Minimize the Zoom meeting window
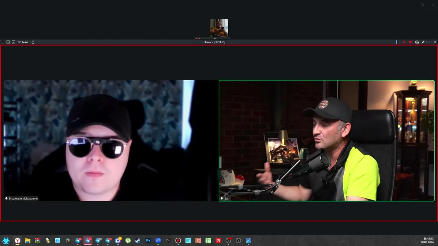 point(412,5)
